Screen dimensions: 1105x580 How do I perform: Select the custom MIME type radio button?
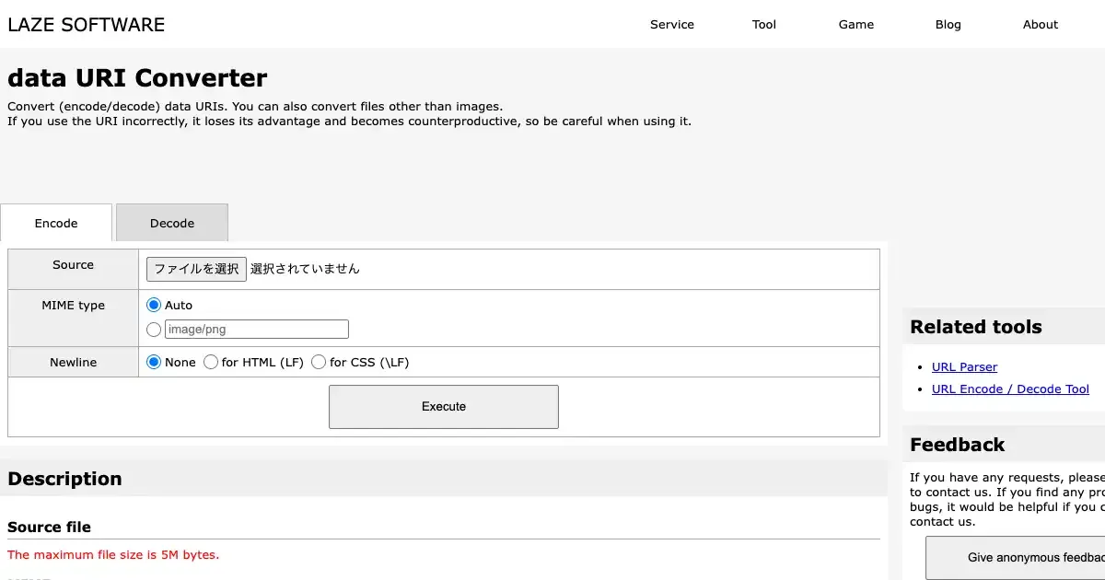click(154, 330)
